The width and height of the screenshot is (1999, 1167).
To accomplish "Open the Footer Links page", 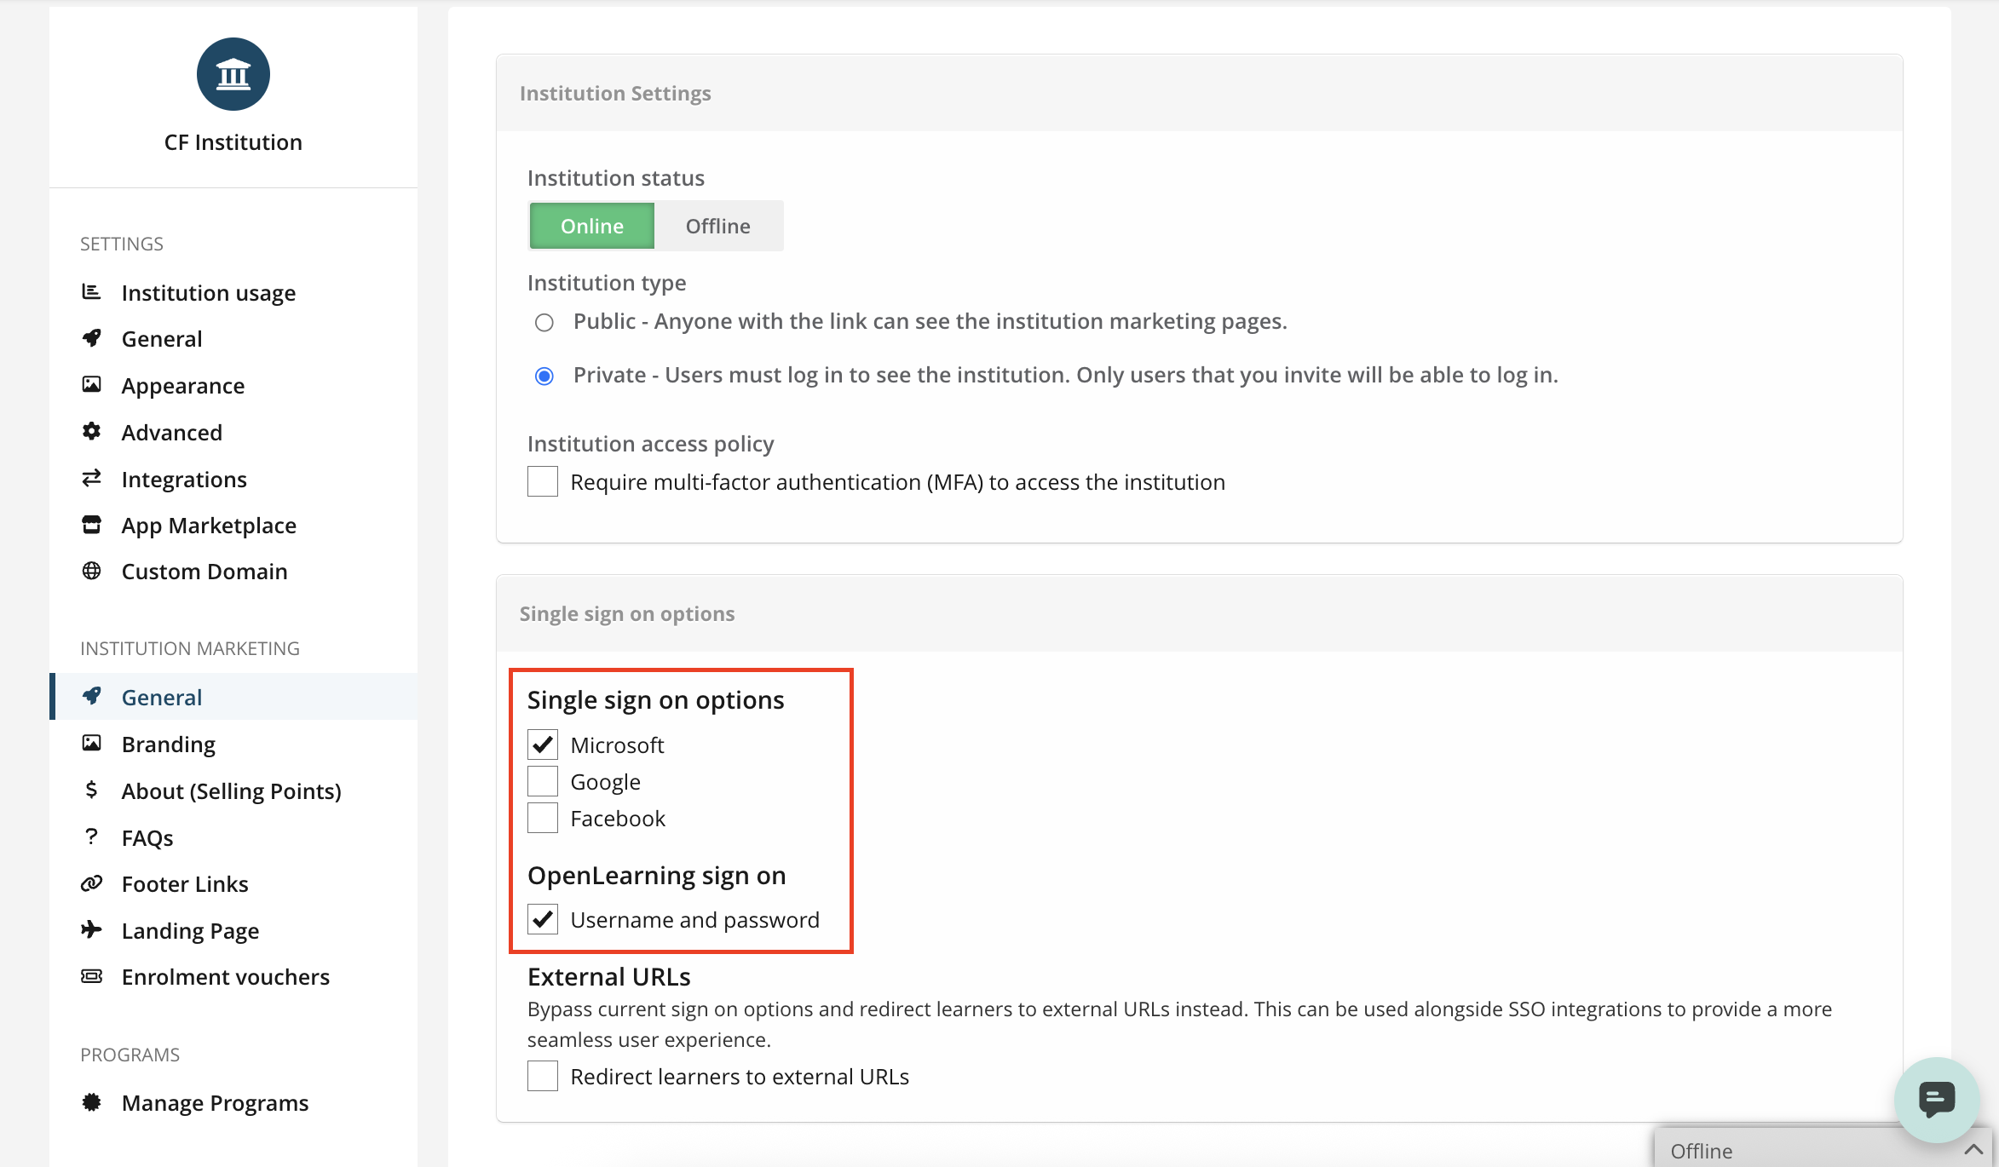I will coord(185,883).
